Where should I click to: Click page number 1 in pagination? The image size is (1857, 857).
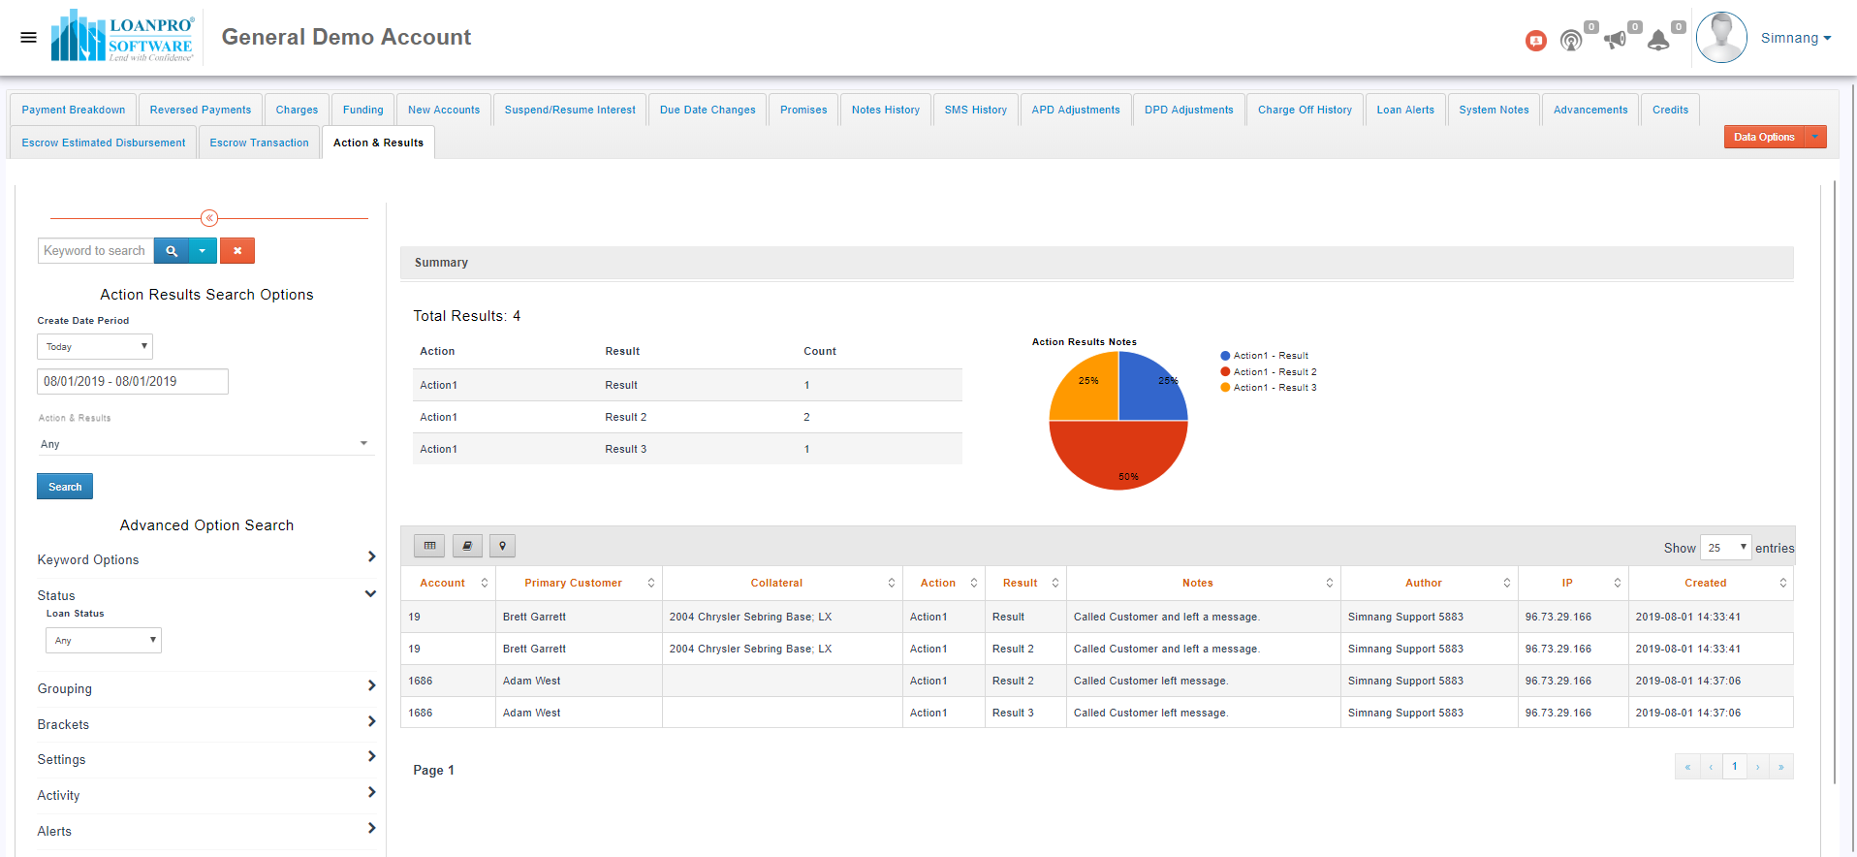point(1735,766)
